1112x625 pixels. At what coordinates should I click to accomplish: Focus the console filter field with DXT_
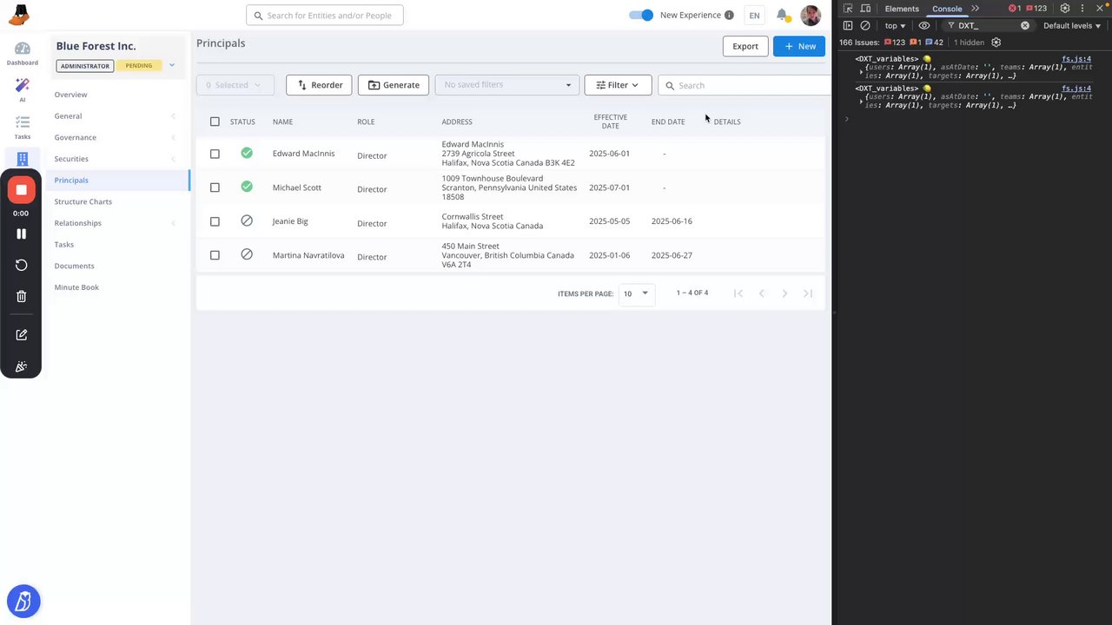tap(987, 26)
